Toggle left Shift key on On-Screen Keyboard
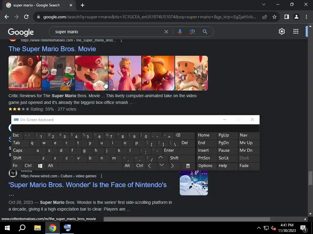The image size is (313, 234). [26, 158]
